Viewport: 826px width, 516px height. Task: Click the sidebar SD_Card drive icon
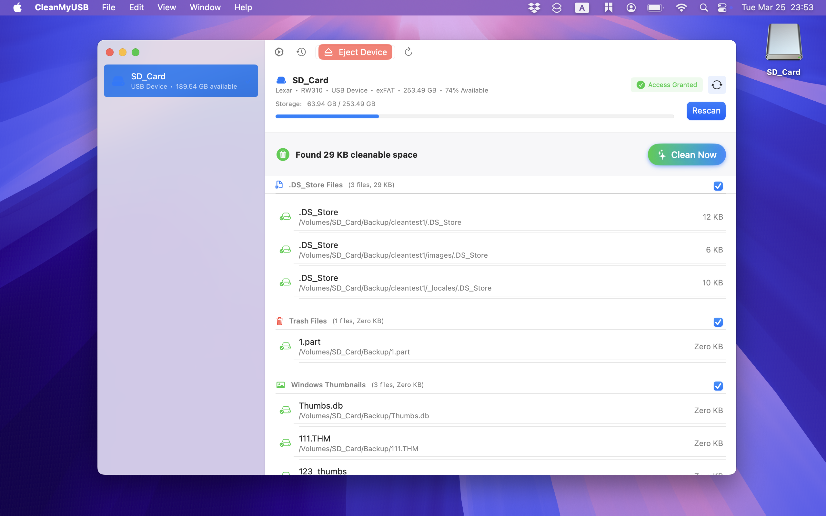click(118, 81)
